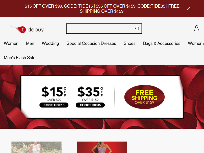Image resolution: width=204 pixels, height=153 pixels.
Task: Open the Shoes category
Action: pyautogui.click(x=130, y=43)
